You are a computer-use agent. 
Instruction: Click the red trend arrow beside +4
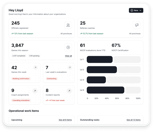[x=47, y=100]
